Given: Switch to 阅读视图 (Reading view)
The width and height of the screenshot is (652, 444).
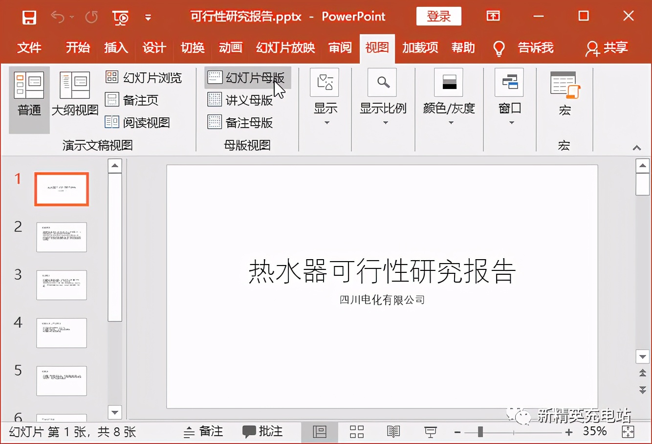Looking at the screenshot, I should (x=141, y=122).
